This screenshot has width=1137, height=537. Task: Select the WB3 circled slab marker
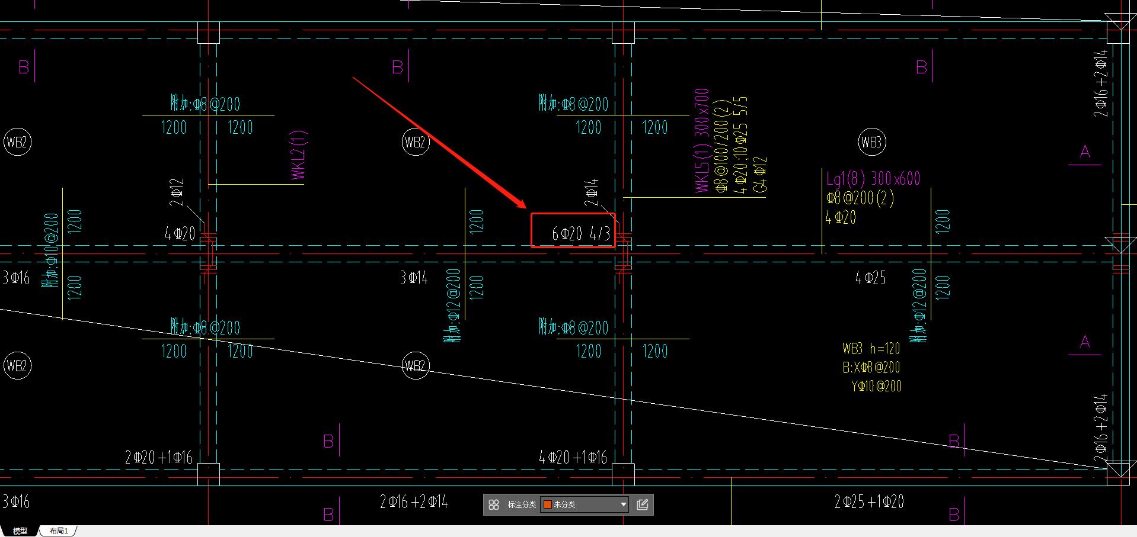871,142
